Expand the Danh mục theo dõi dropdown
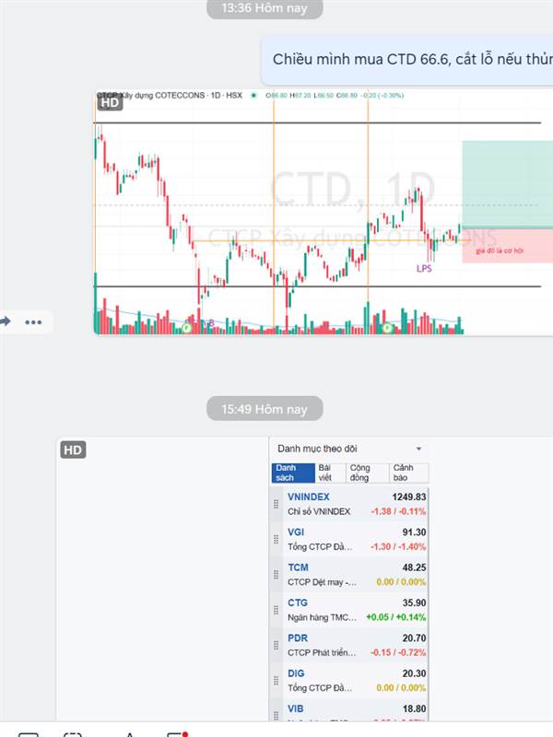This screenshot has height=737, width=553. point(418,449)
